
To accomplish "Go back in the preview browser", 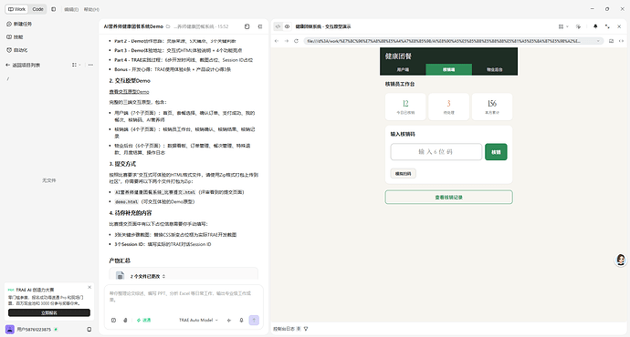I will pos(277,41).
